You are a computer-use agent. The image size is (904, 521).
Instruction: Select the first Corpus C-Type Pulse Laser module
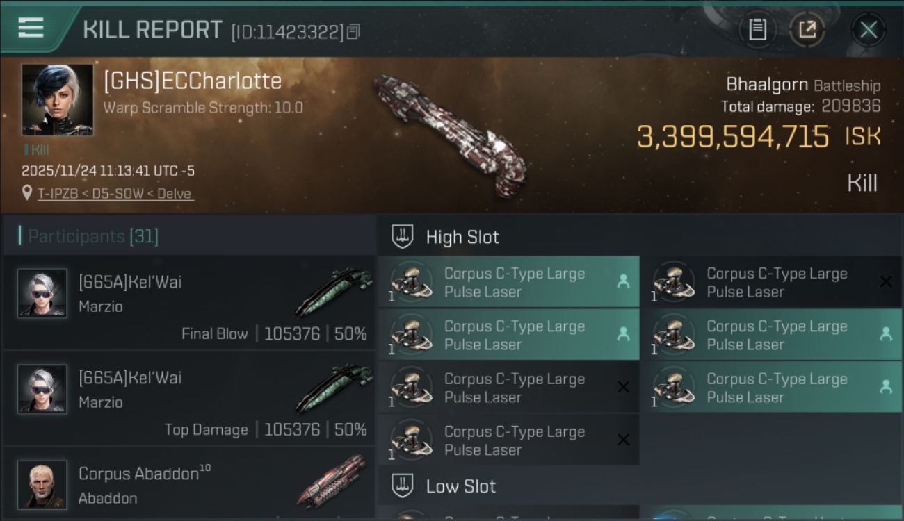(x=508, y=282)
